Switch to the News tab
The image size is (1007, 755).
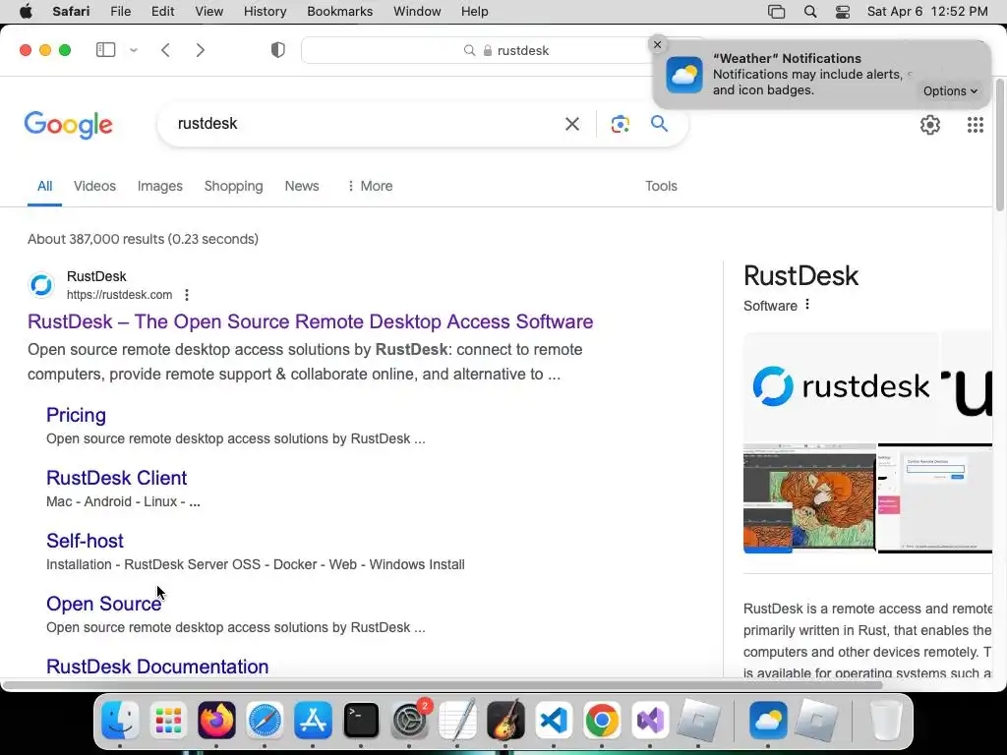302,186
